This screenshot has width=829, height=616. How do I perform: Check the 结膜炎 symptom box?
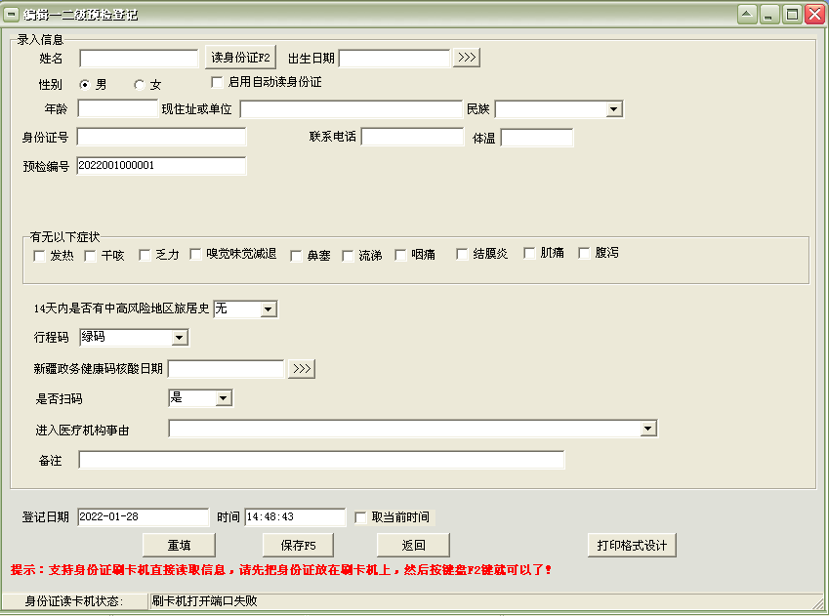(462, 255)
